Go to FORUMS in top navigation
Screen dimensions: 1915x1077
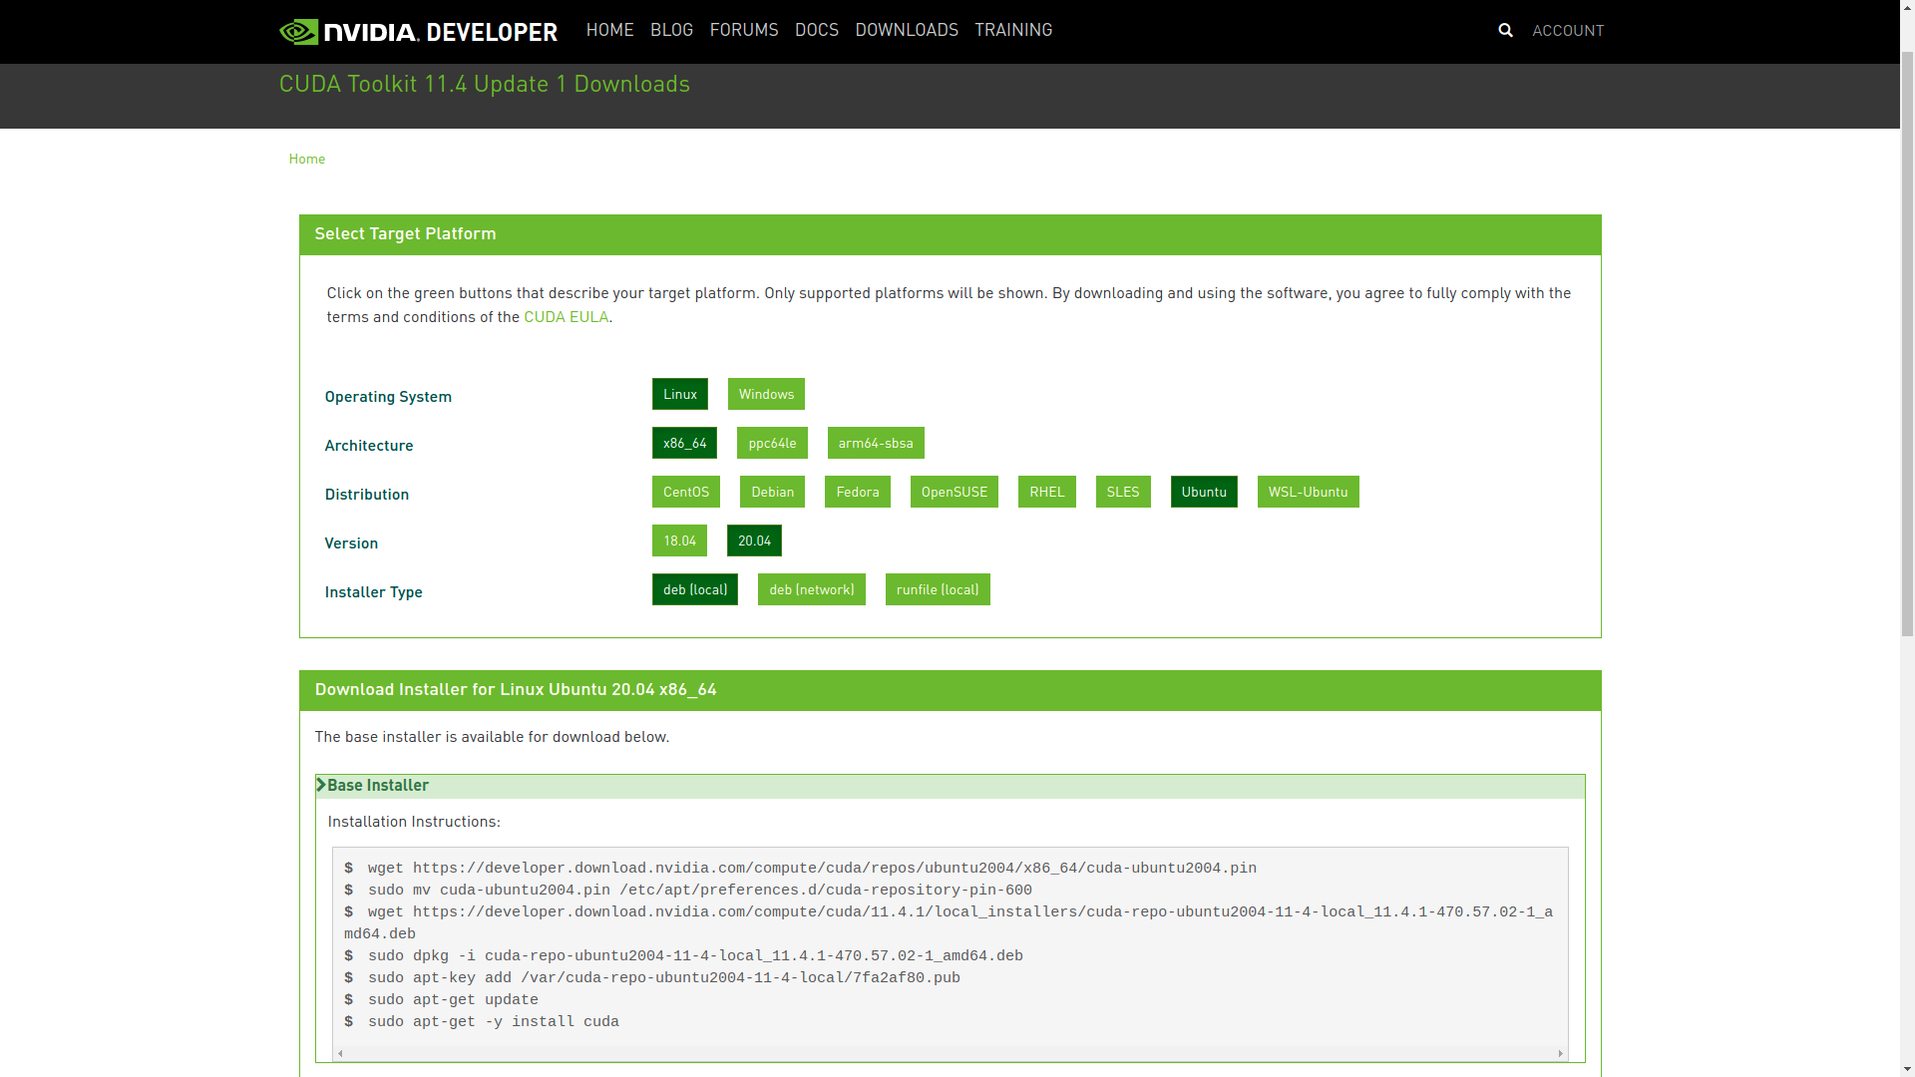(743, 30)
